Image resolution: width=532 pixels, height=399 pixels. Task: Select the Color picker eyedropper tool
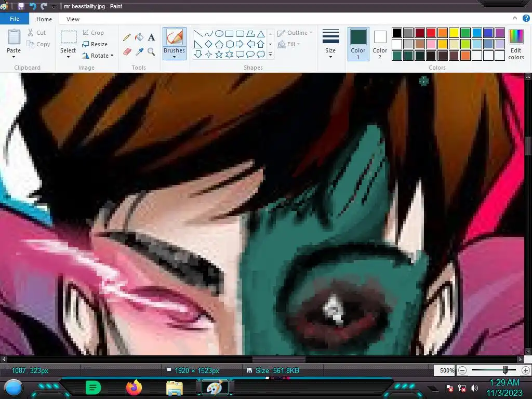tap(139, 51)
